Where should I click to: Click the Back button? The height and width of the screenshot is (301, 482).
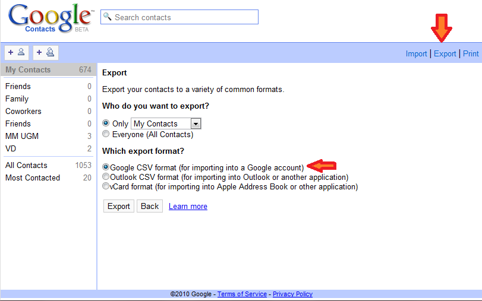coord(150,206)
